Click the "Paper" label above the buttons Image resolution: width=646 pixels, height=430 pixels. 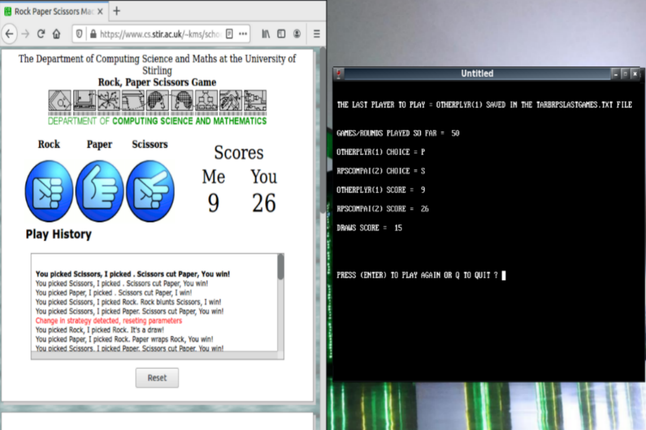click(x=99, y=144)
